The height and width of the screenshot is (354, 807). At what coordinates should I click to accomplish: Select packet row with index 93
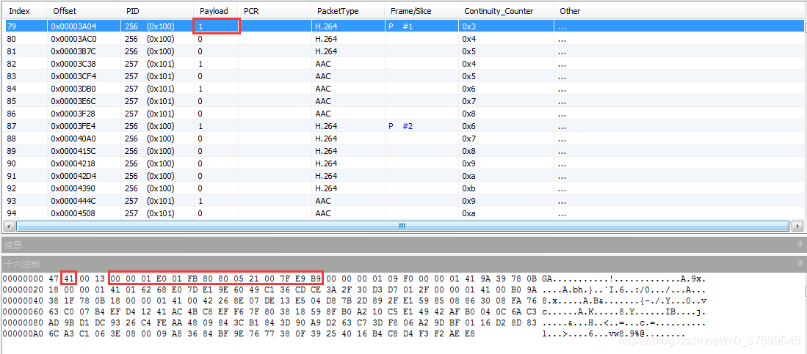point(405,201)
